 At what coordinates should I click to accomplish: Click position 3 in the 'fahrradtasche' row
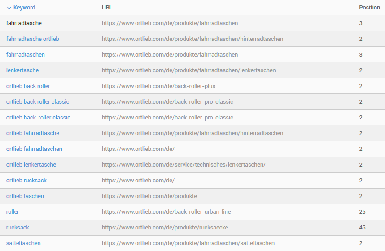(x=361, y=23)
